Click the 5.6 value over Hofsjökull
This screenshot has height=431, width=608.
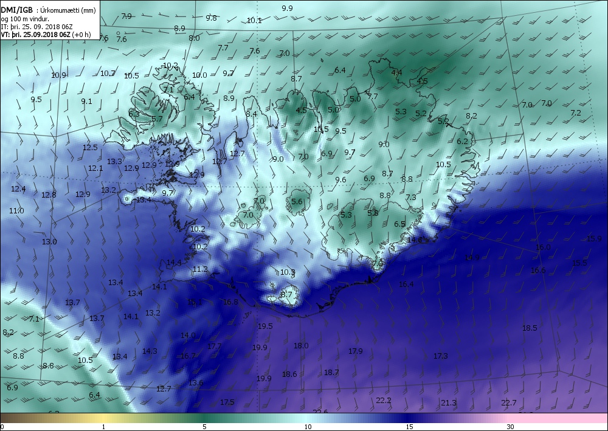tap(297, 201)
